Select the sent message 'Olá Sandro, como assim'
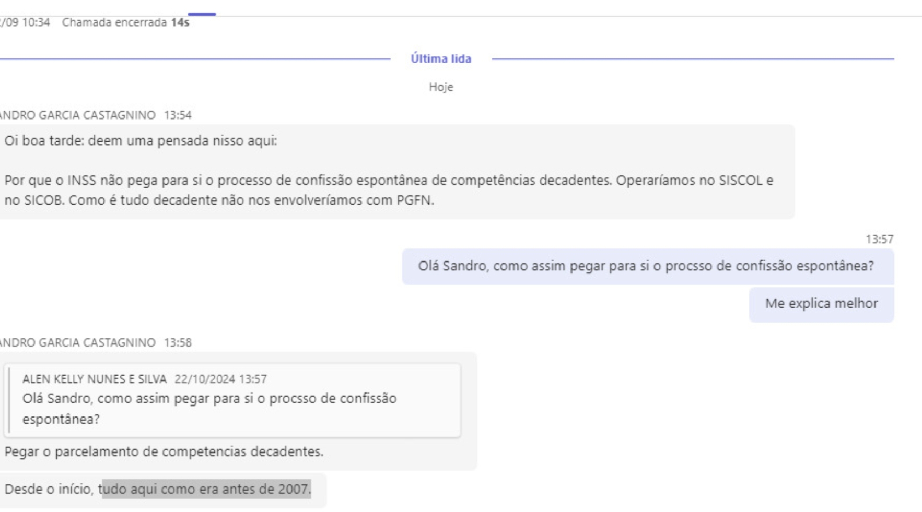The width and height of the screenshot is (922, 512). [648, 266]
